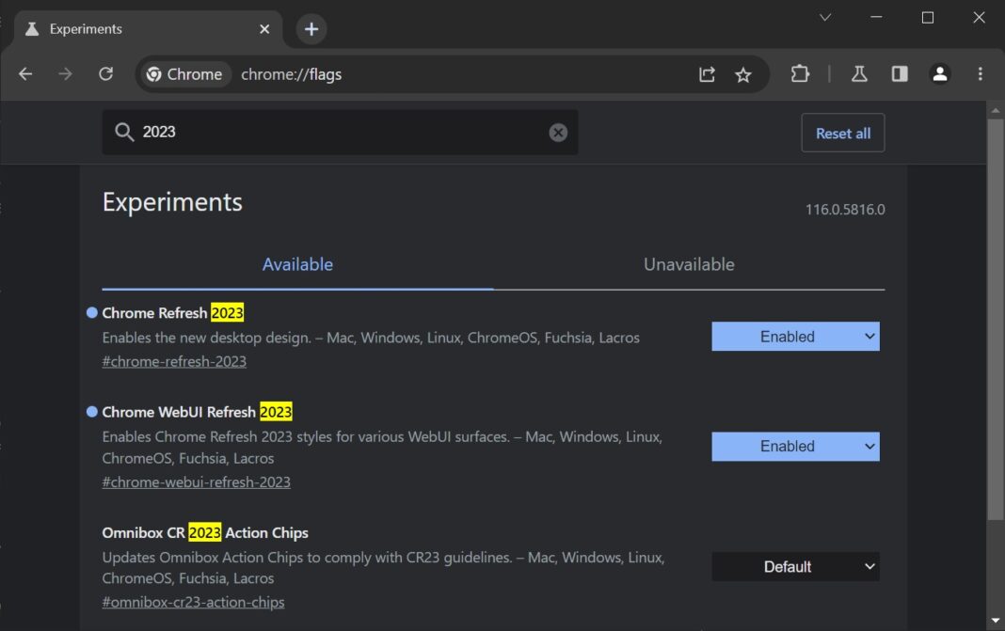Image resolution: width=1005 pixels, height=631 pixels.
Task: Bookmark the page via the star icon
Action: [743, 73]
